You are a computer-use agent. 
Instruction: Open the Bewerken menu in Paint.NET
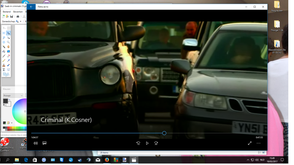(18, 11)
